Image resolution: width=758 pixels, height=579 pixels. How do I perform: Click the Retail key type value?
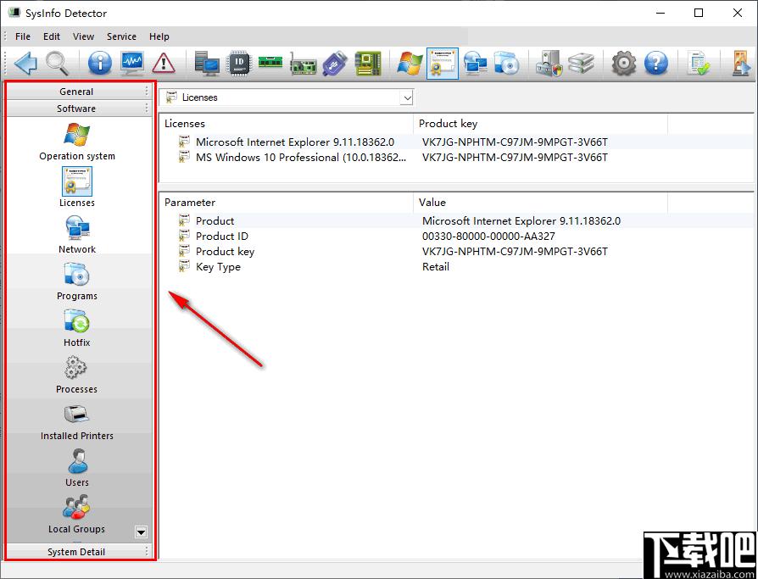(x=436, y=267)
